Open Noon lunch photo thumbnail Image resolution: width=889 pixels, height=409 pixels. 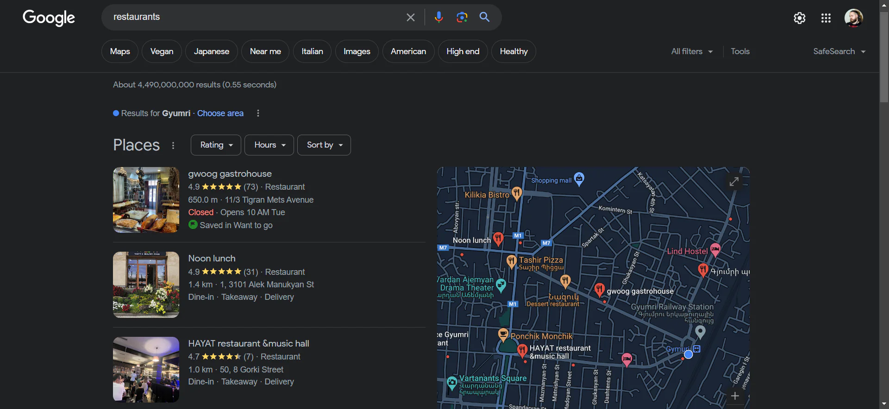(146, 285)
